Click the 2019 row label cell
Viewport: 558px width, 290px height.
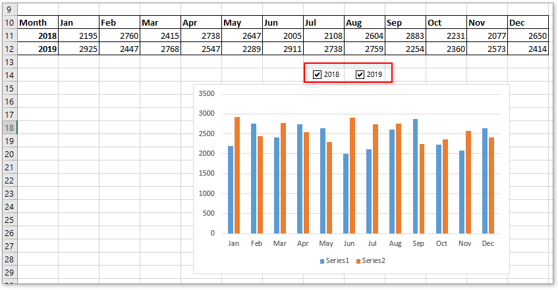[x=38, y=49]
